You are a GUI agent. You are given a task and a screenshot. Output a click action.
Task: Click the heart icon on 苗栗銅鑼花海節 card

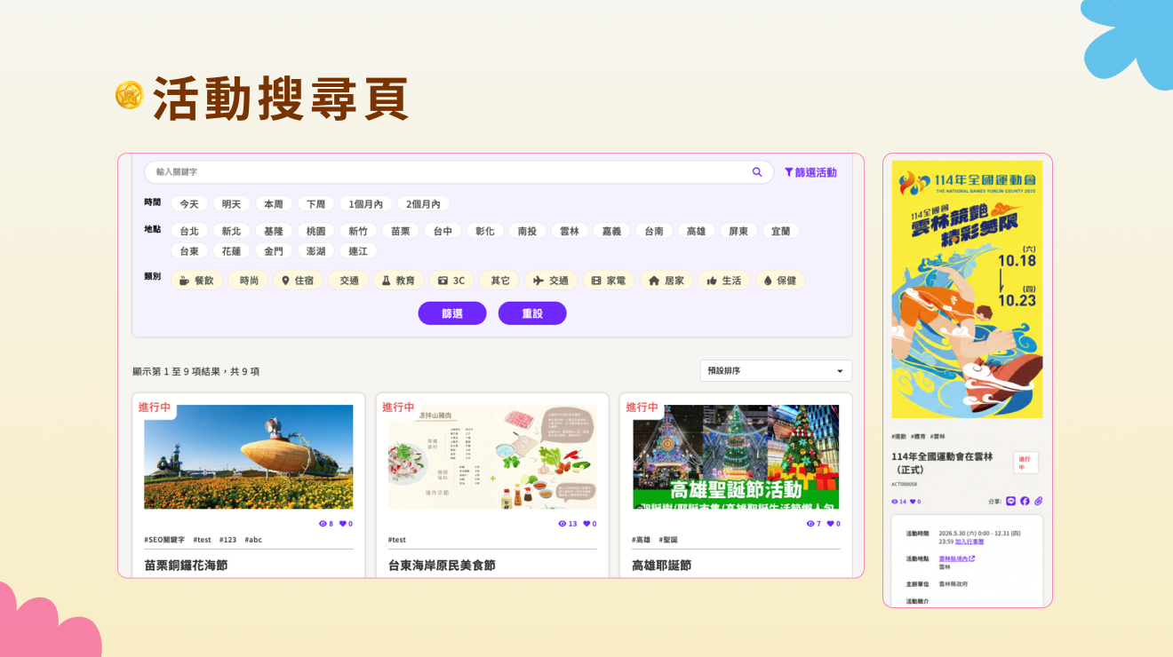[x=343, y=524]
